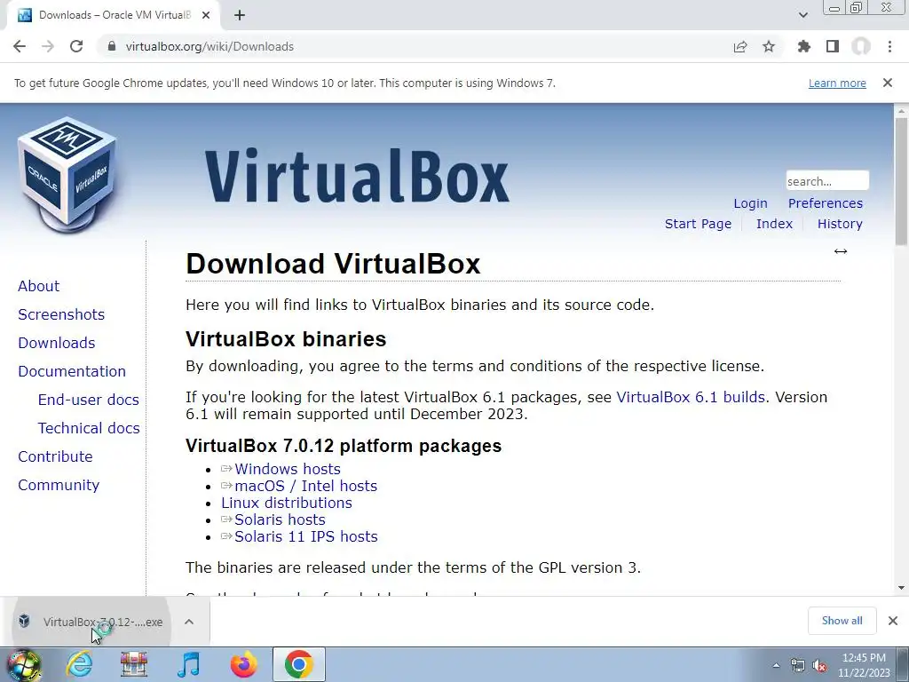This screenshot has height=682, width=909.
Task: Reload the VirtualBox downloads page
Action: click(x=76, y=46)
